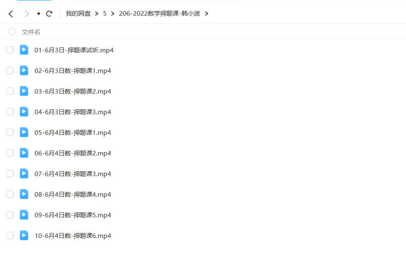Navigate to 我的网盘 in breadcrumb
Image resolution: width=406 pixels, height=273 pixels.
coord(78,14)
